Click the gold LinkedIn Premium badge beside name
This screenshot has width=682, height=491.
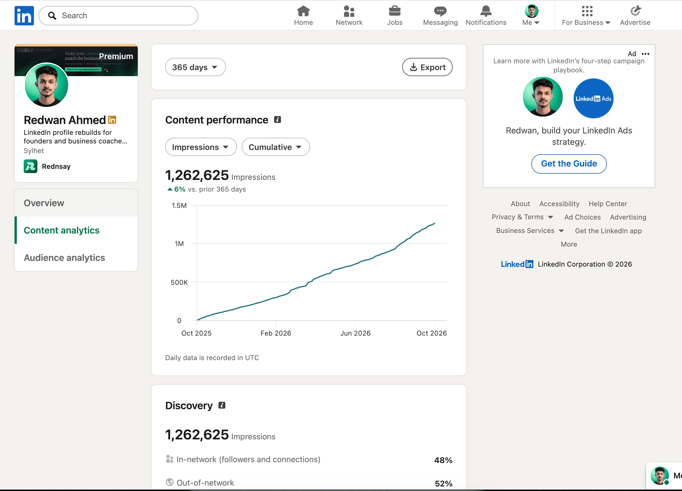click(112, 120)
